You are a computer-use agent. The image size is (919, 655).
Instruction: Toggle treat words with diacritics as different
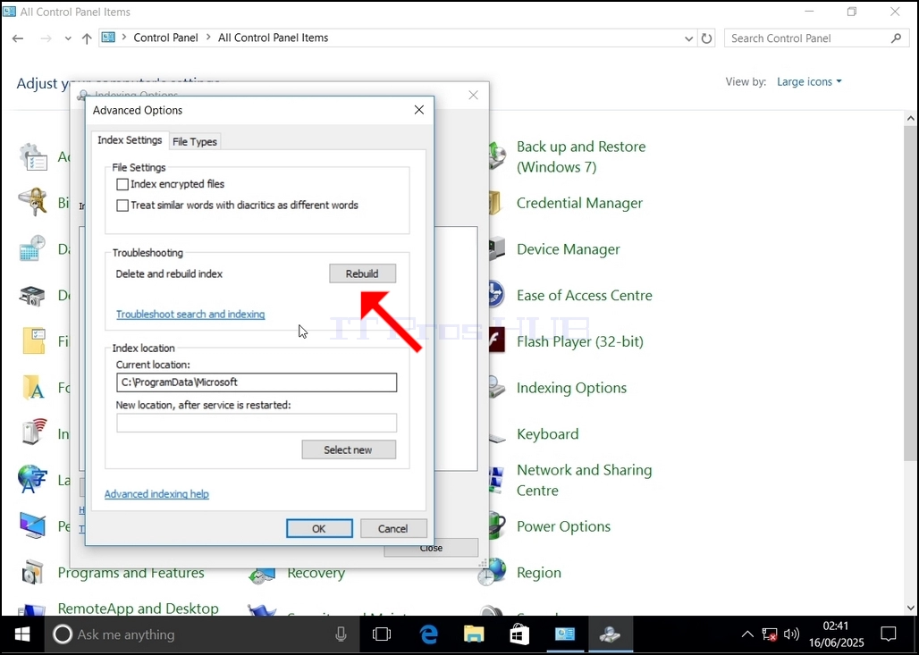tap(122, 206)
